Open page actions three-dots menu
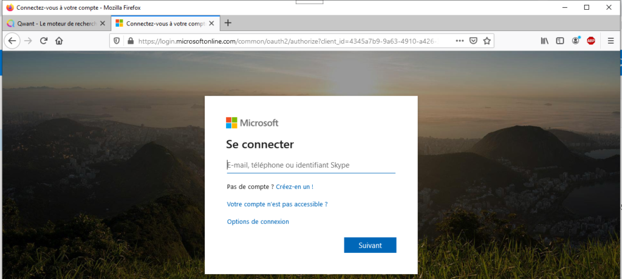The height and width of the screenshot is (279, 622). click(459, 41)
